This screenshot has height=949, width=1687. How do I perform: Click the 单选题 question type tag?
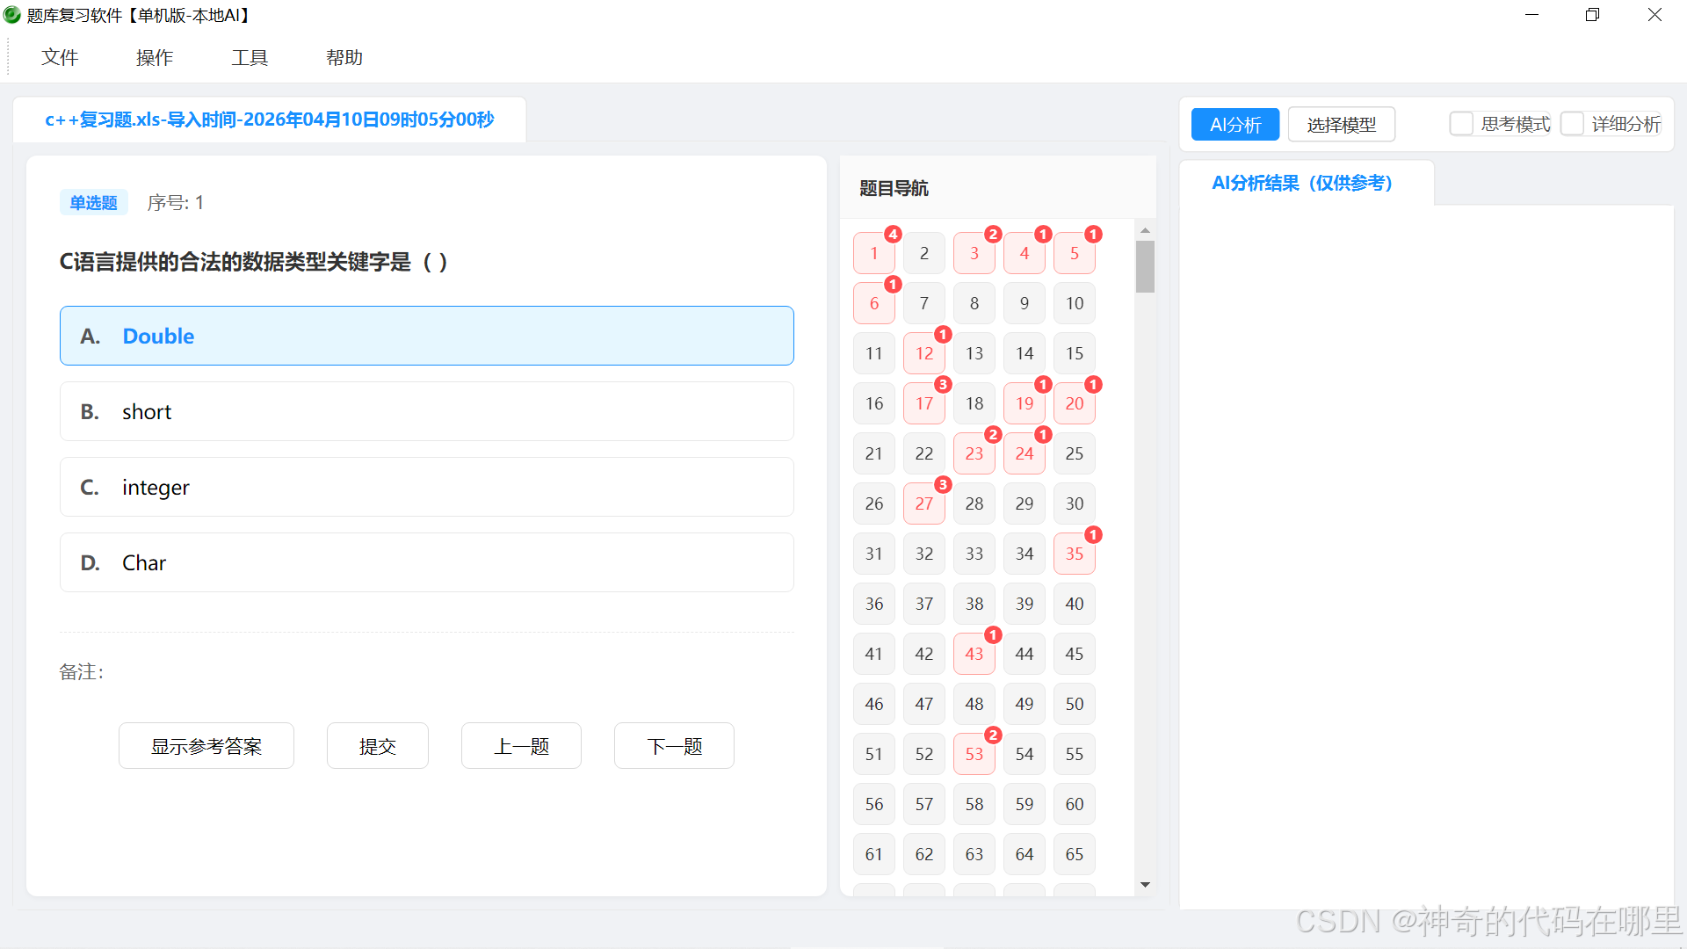tap(94, 203)
